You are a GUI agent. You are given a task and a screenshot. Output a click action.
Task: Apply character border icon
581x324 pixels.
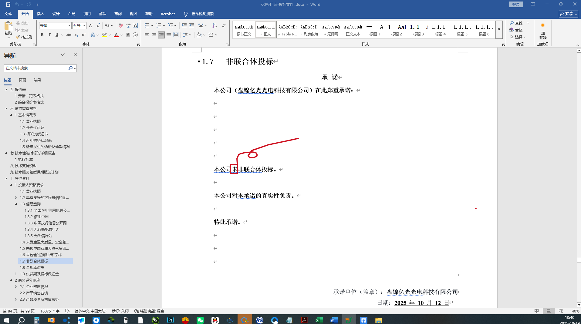click(x=135, y=26)
